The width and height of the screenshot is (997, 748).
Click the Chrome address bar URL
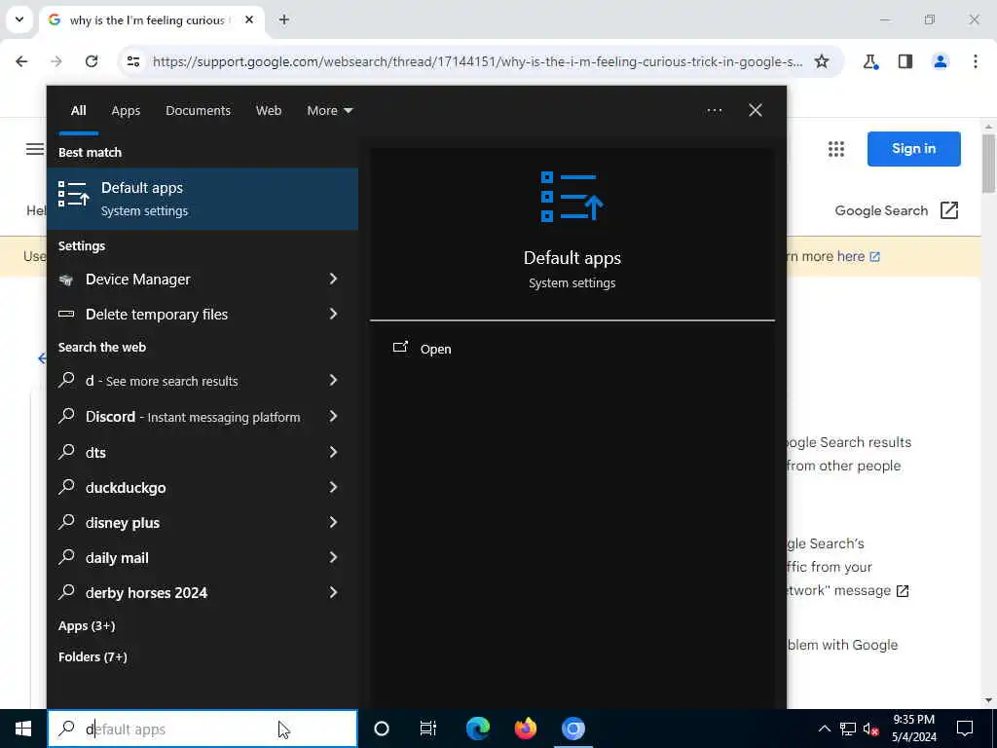click(477, 61)
